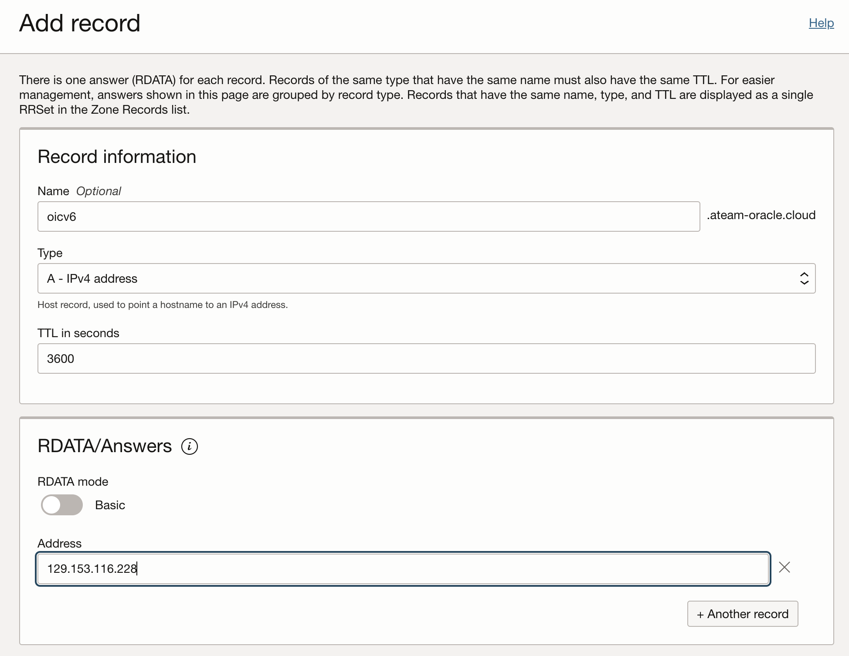Click the info icon beside RDATA/Answers
Screen dimensions: 849x656
tap(189, 446)
